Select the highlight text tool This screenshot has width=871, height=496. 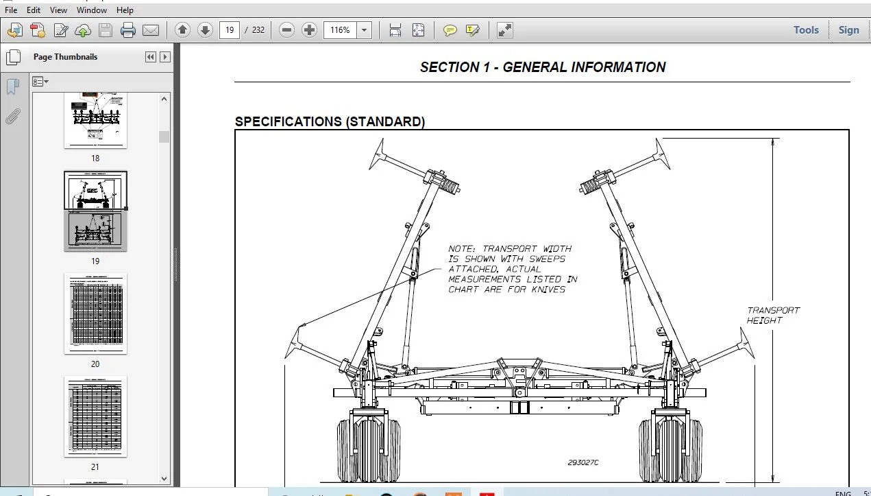click(x=473, y=30)
